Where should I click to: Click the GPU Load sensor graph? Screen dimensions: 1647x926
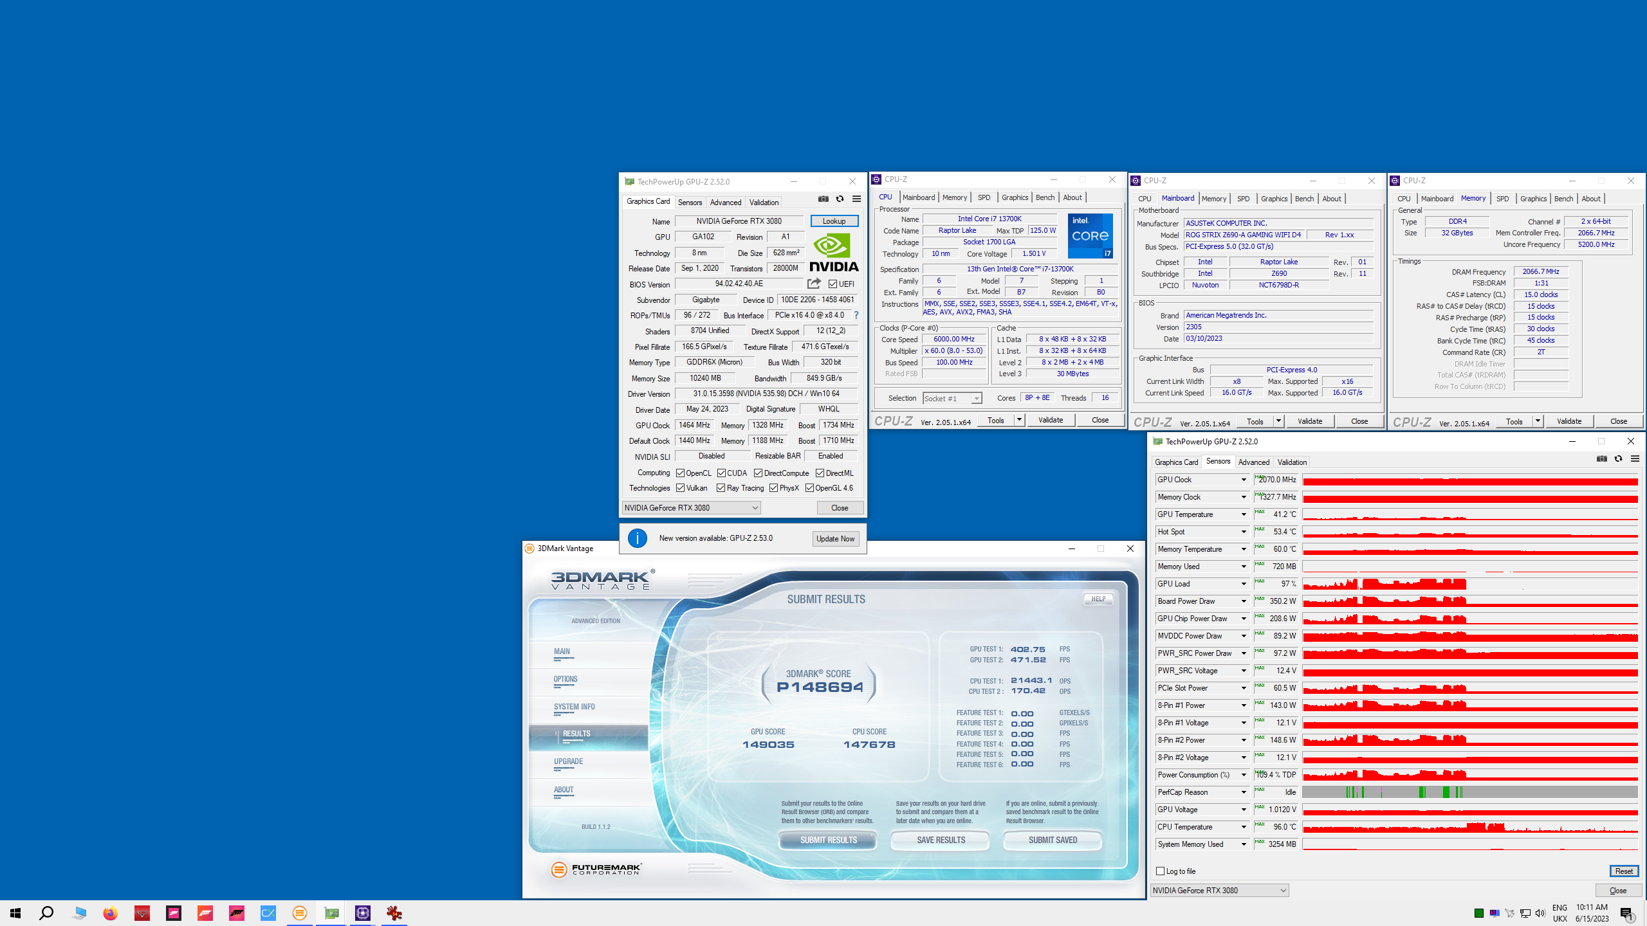pos(1470,584)
